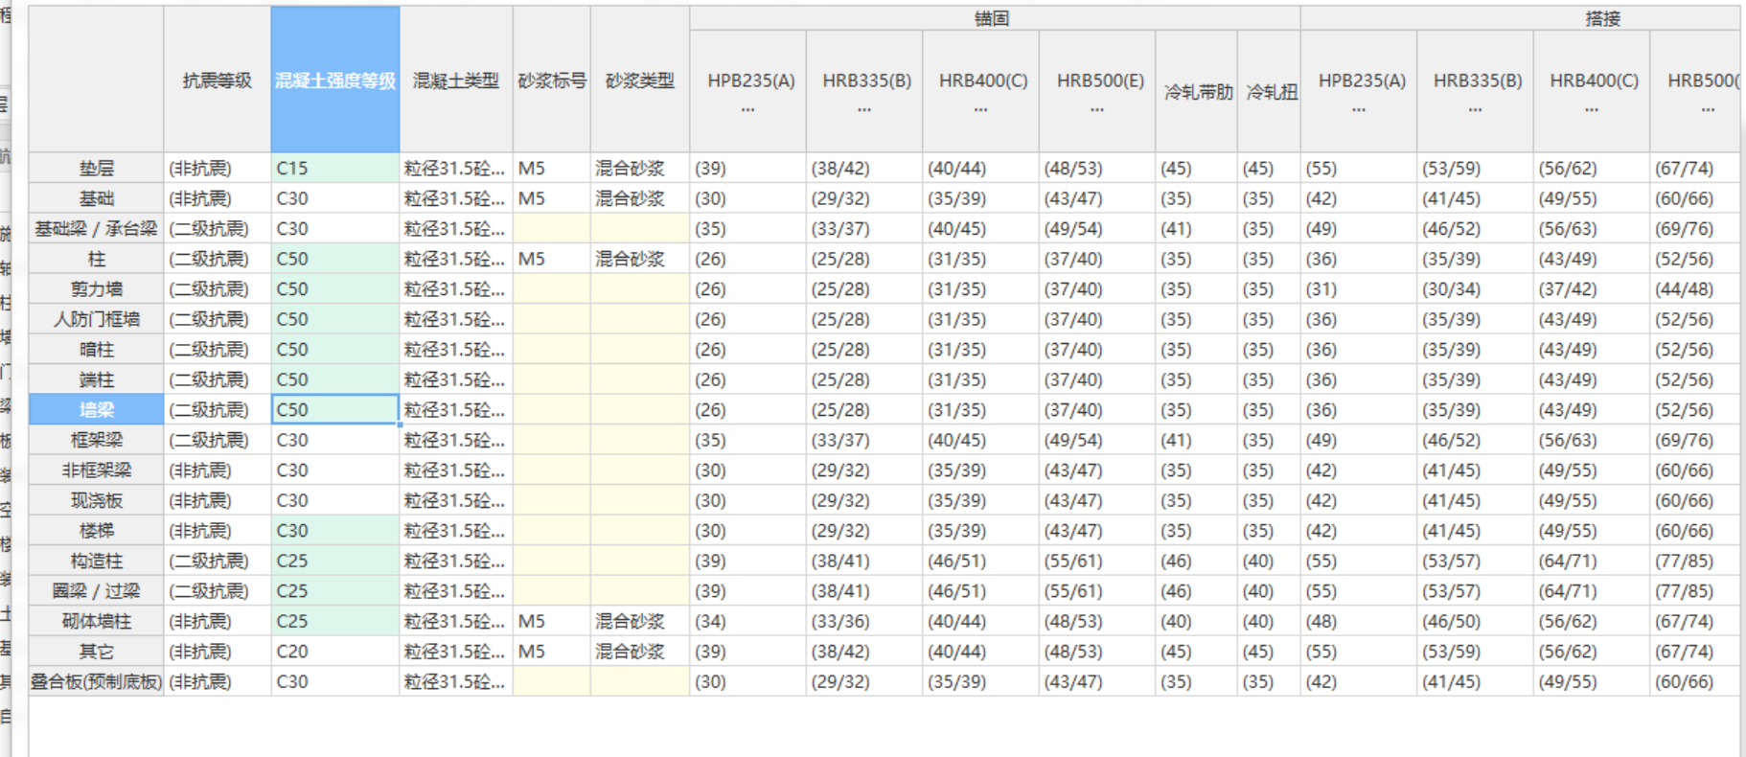Click the C50 cell in 墙梁 row
This screenshot has width=1746, height=757.
335,410
